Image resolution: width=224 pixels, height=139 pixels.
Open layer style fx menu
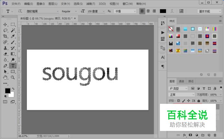click(185, 135)
